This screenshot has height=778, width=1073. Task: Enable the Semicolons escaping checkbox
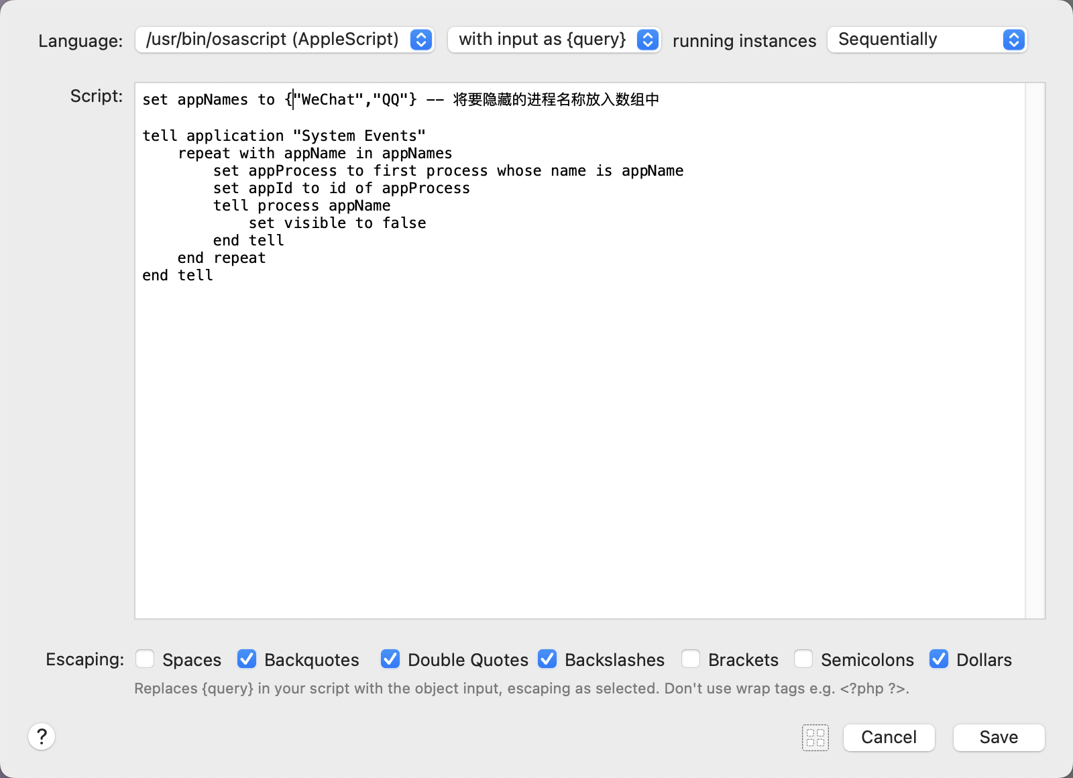803,659
